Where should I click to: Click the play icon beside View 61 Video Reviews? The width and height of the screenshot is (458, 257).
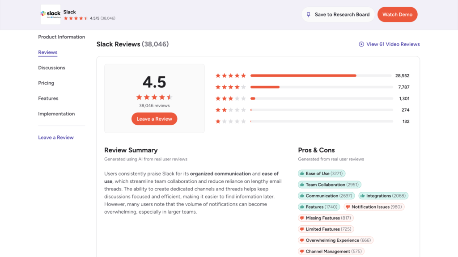(361, 44)
